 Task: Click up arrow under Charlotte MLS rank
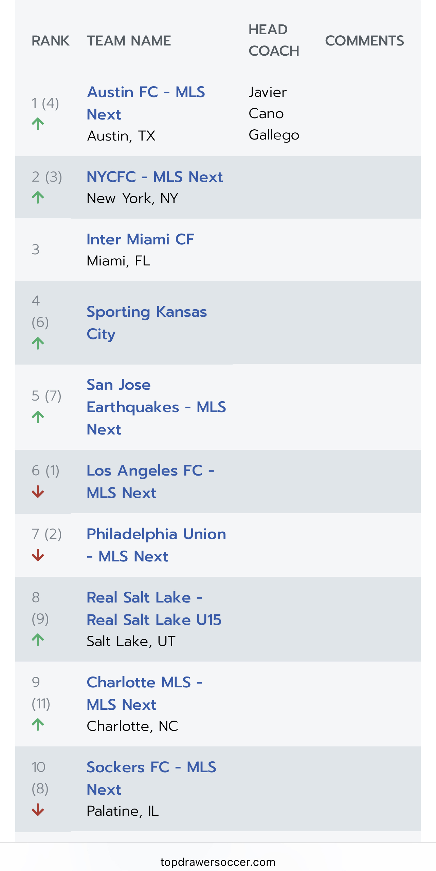38,725
